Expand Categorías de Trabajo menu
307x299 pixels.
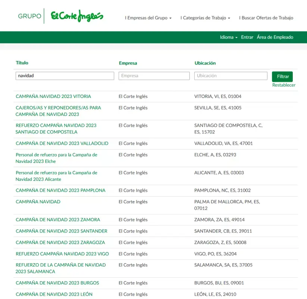click(x=205, y=18)
